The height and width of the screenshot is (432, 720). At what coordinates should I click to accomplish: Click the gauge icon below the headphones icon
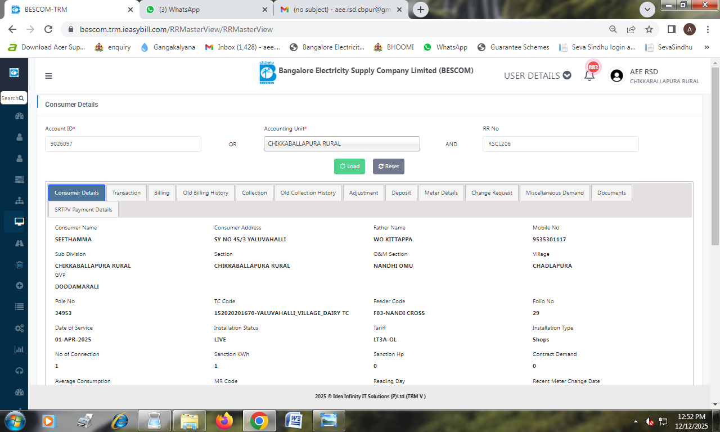[x=19, y=392]
